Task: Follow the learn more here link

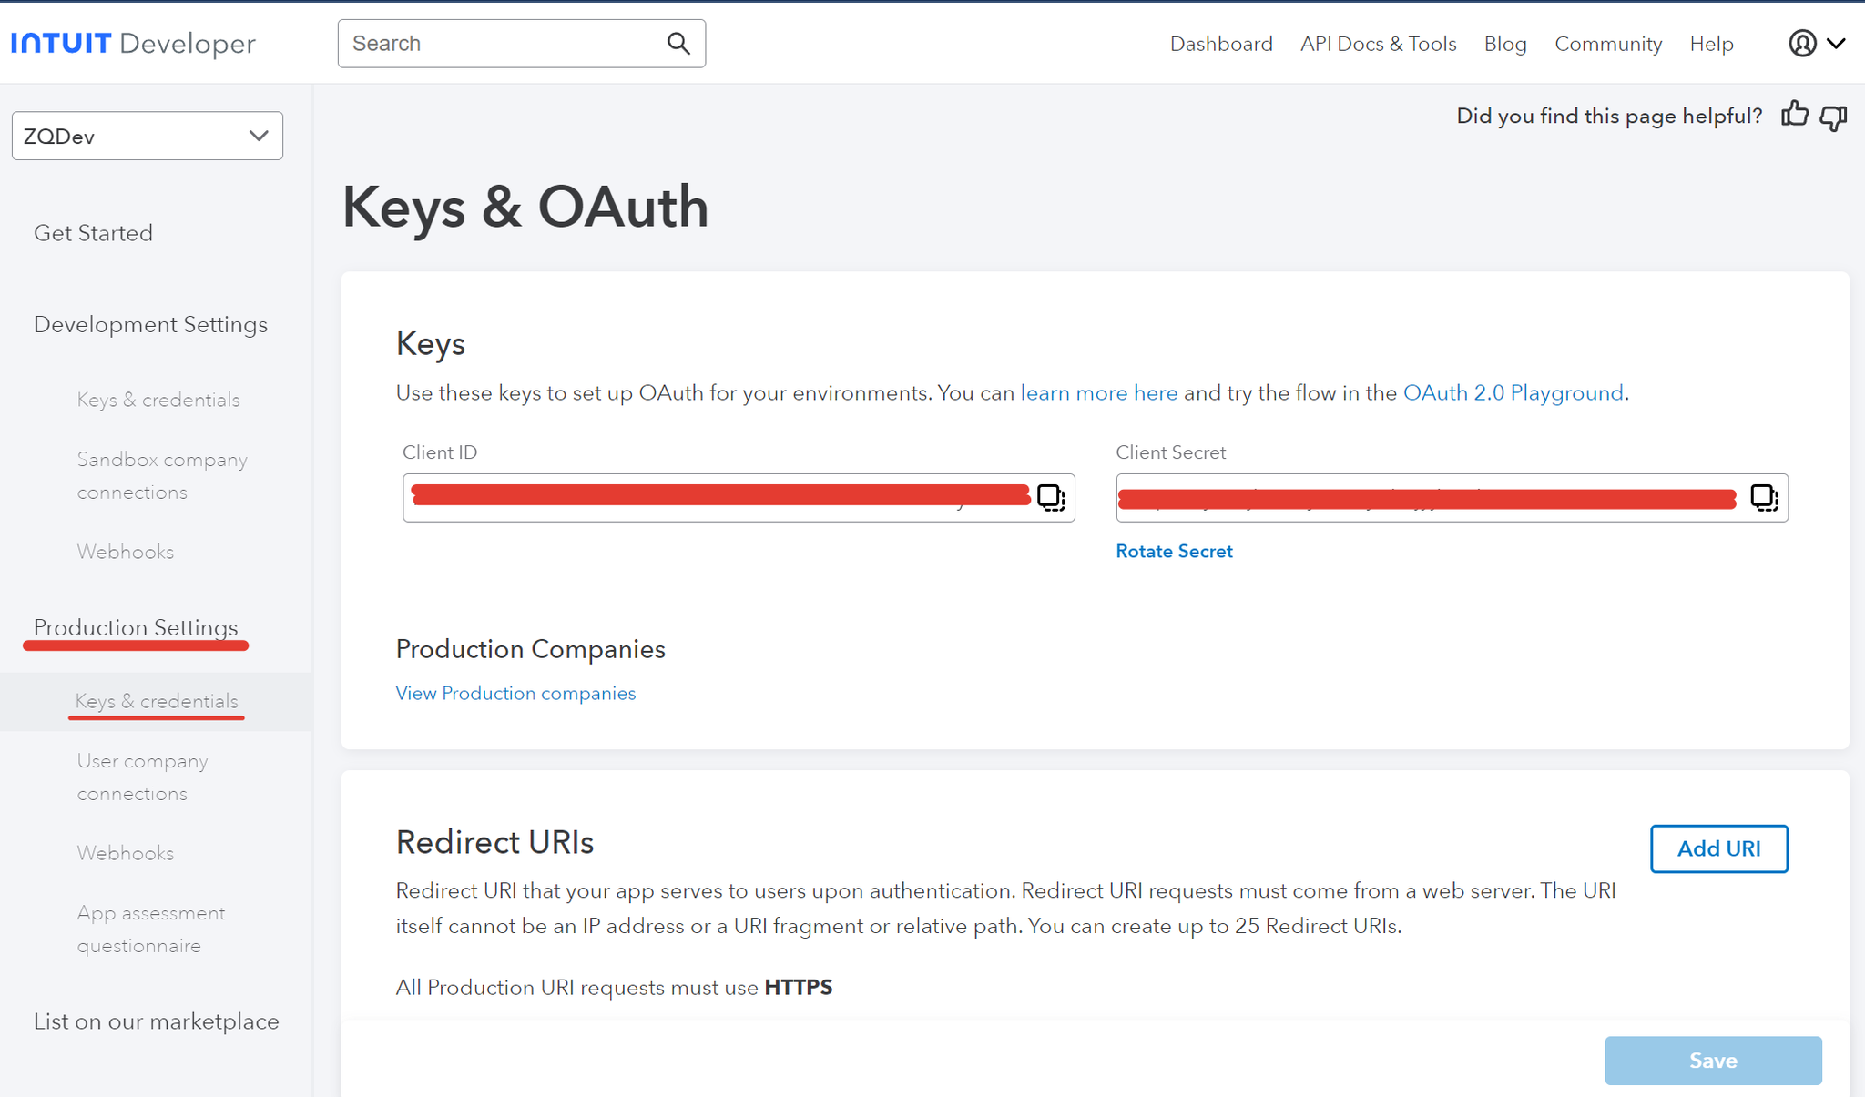Action: [1098, 392]
